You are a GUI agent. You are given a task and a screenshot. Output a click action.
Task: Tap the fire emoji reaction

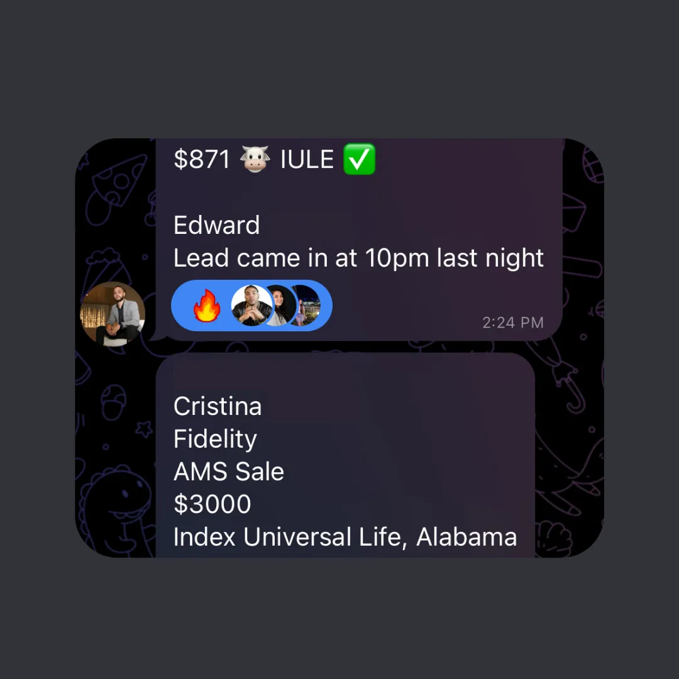[207, 306]
